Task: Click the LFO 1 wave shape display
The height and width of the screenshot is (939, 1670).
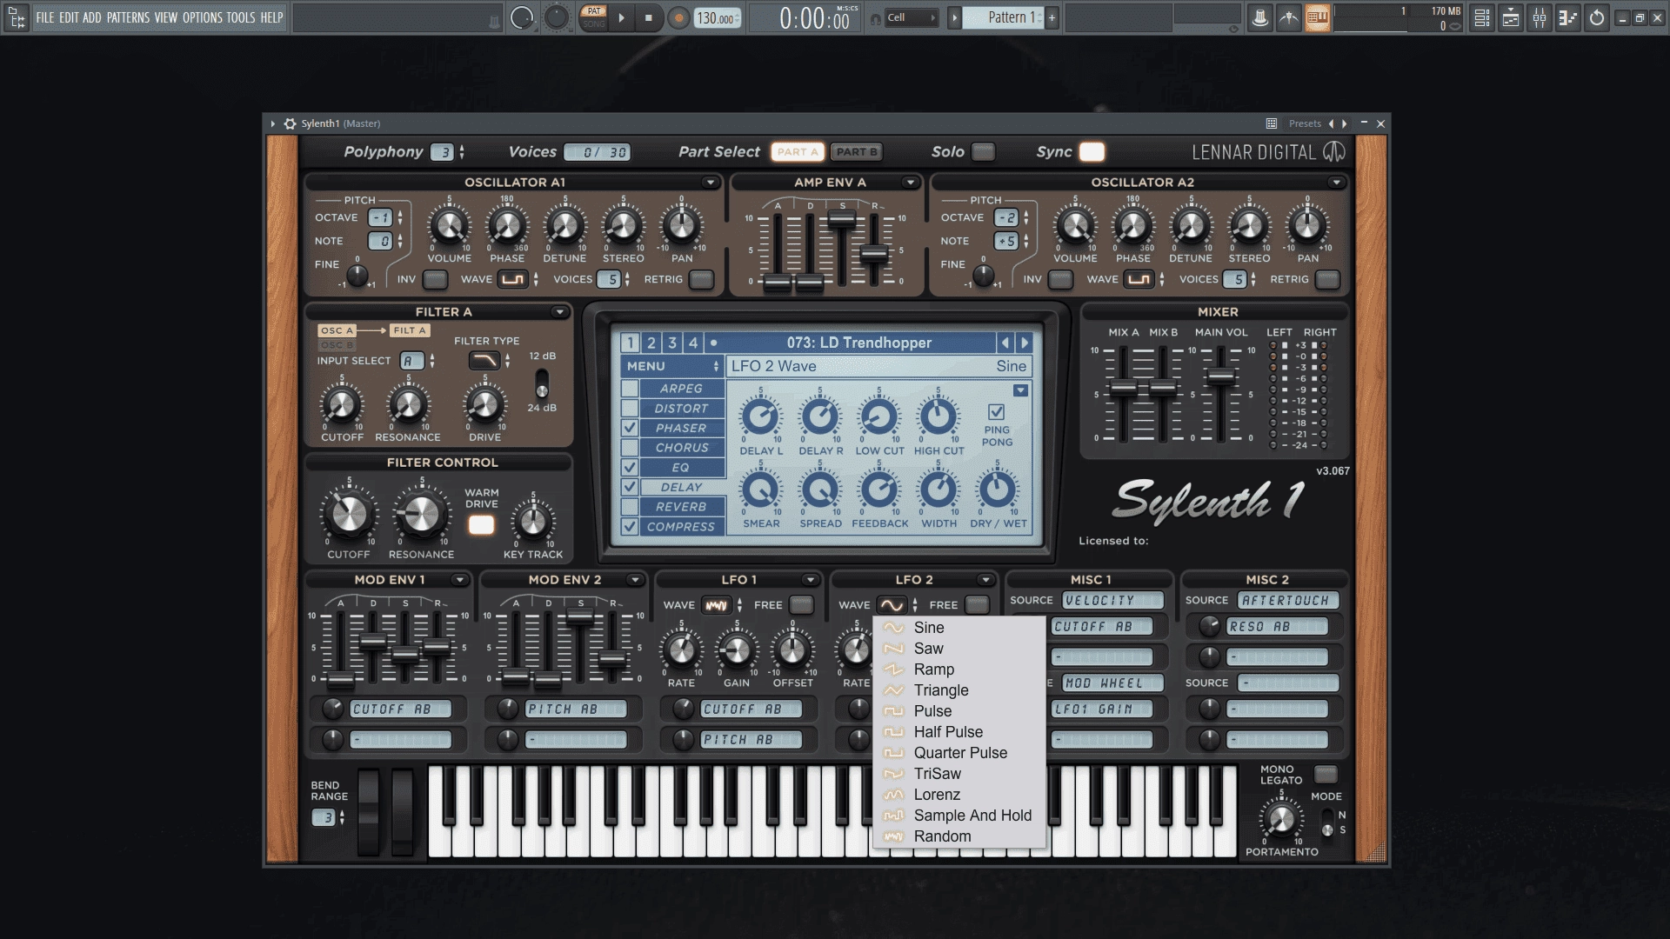Action: [x=716, y=605]
